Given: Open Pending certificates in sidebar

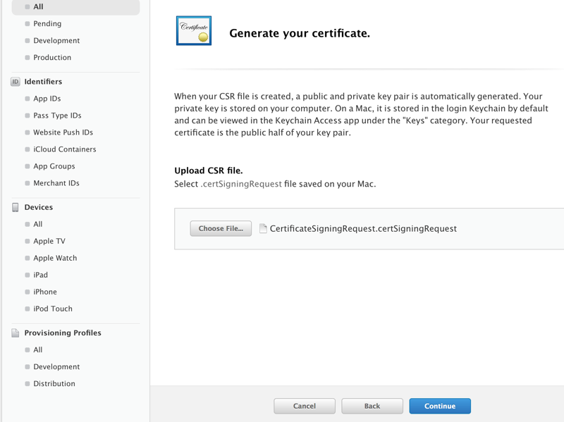Looking at the screenshot, I should pyautogui.click(x=47, y=24).
